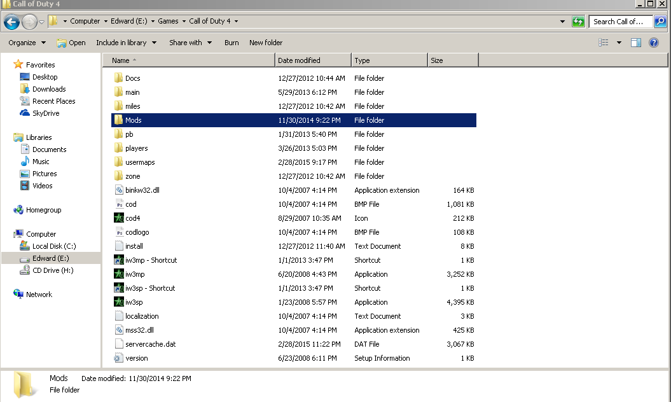Click the Help question mark icon
671x402 pixels.
653,43
